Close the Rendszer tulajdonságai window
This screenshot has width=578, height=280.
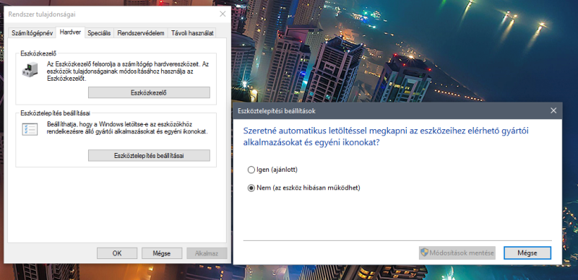coord(223,14)
